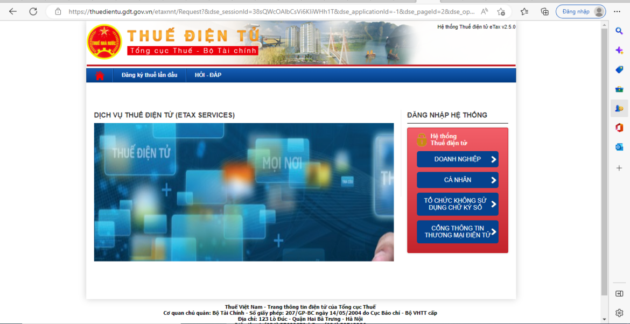
Task: Open Games from the Edge sidebar
Action: (619, 108)
